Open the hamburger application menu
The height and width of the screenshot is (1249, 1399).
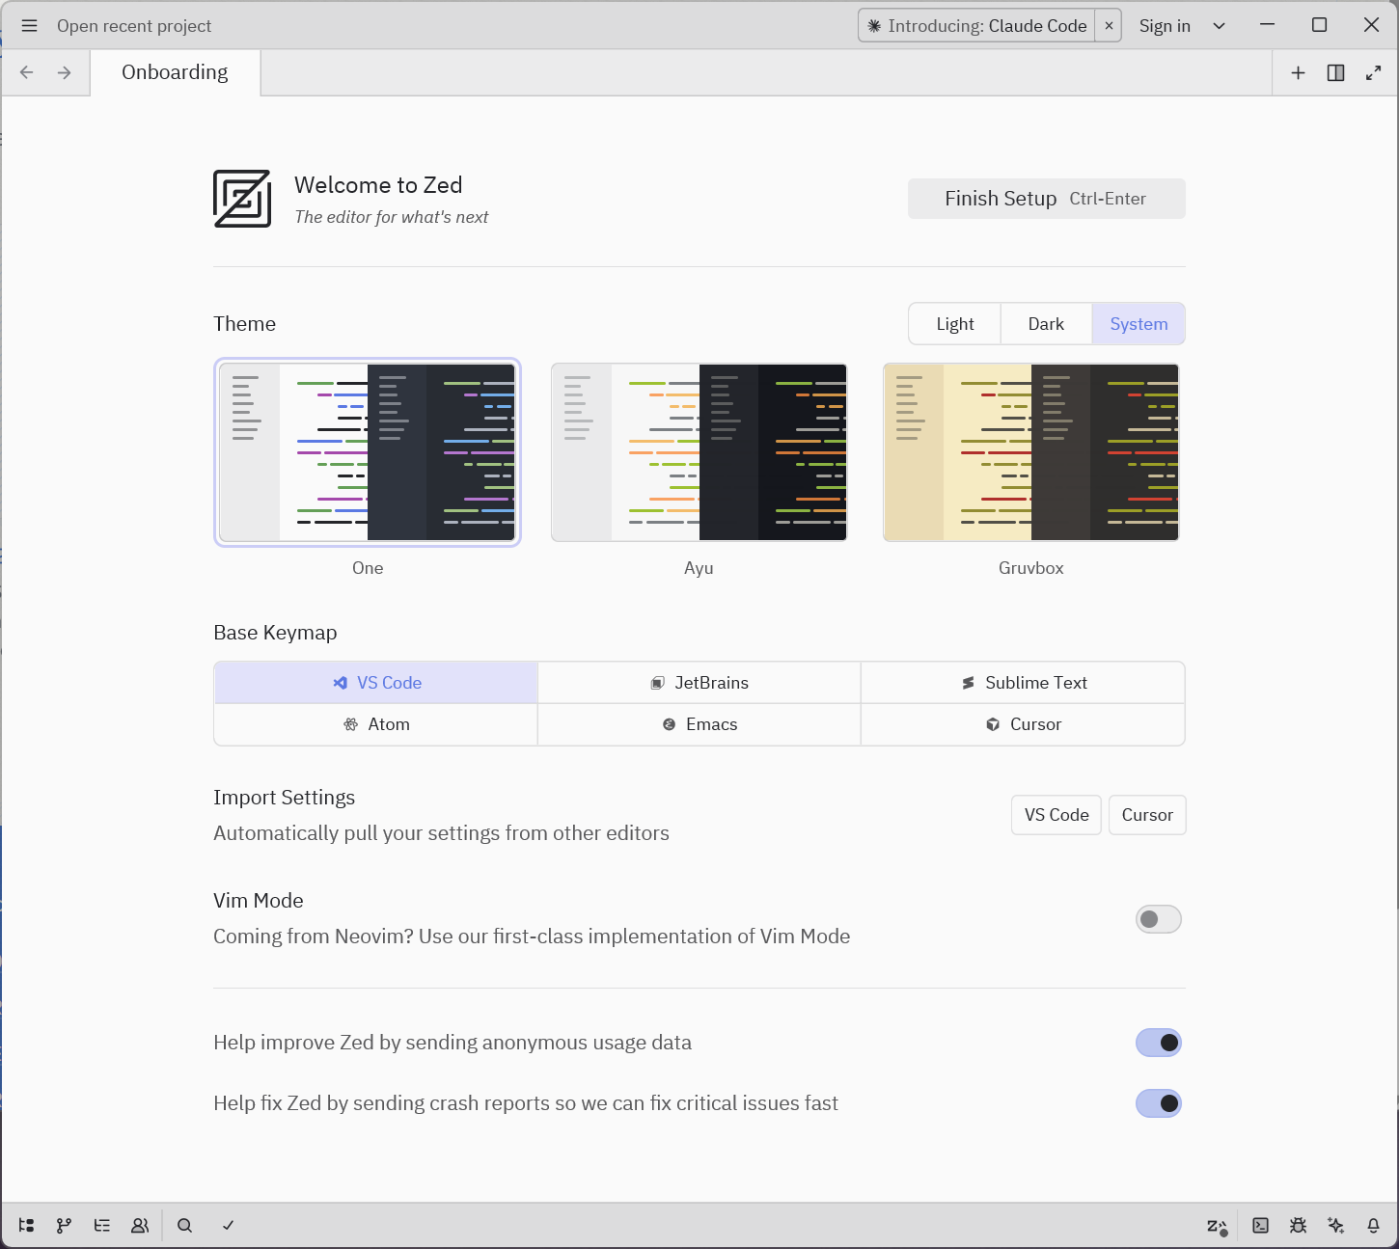(x=29, y=26)
